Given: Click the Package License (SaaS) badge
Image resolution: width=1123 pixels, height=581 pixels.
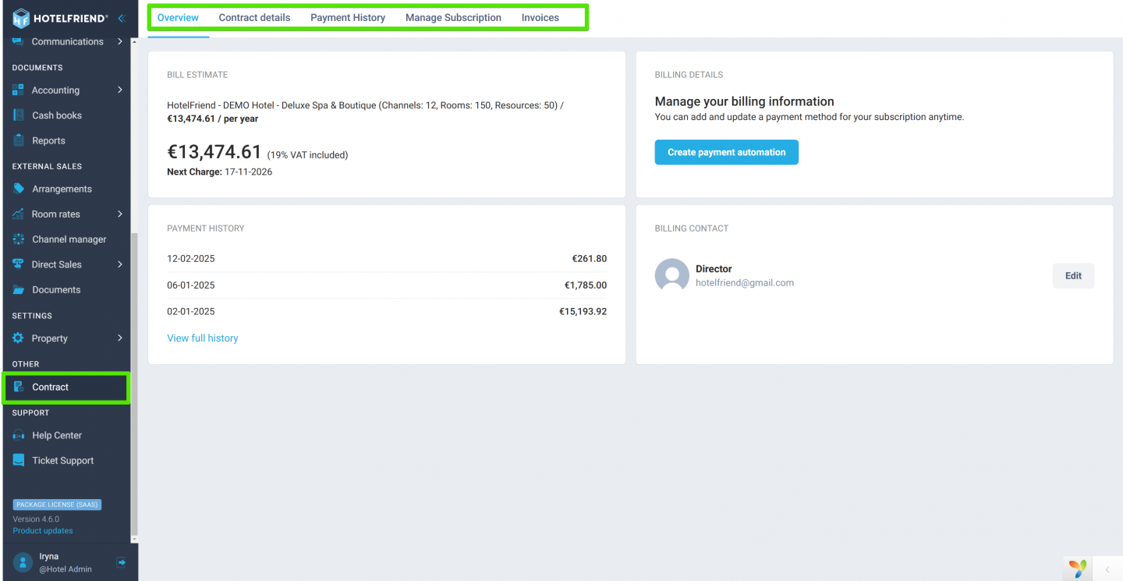Looking at the screenshot, I should coord(57,505).
